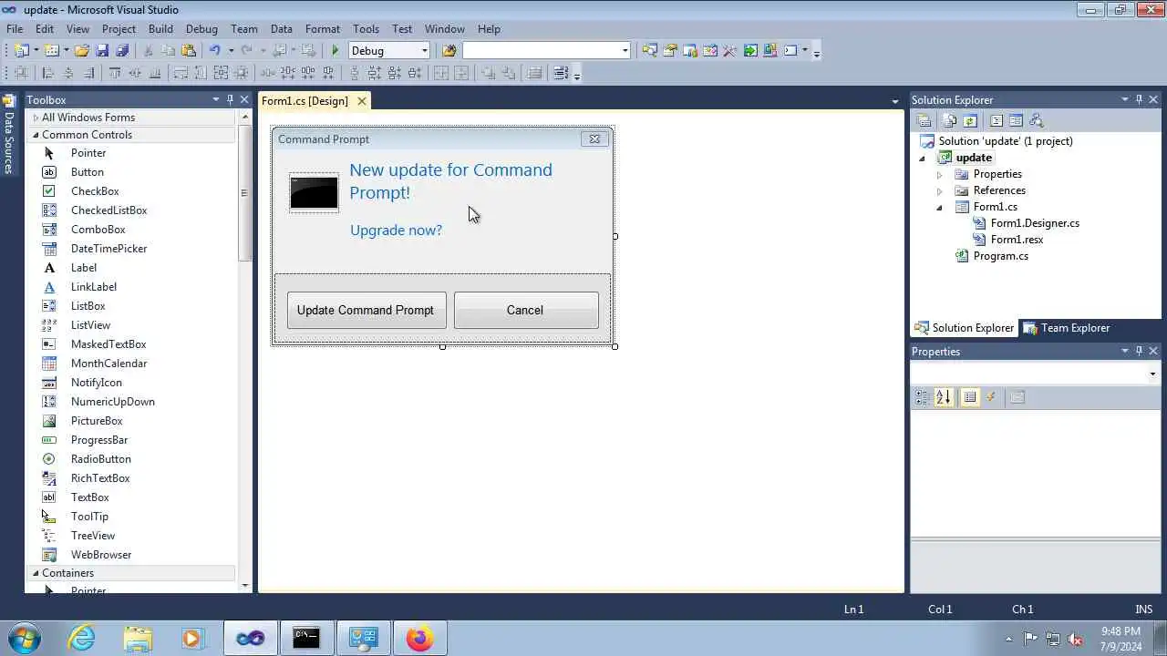Toggle auto-hide pin on Properties panel
1167x656 pixels.
pos(1139,351)
